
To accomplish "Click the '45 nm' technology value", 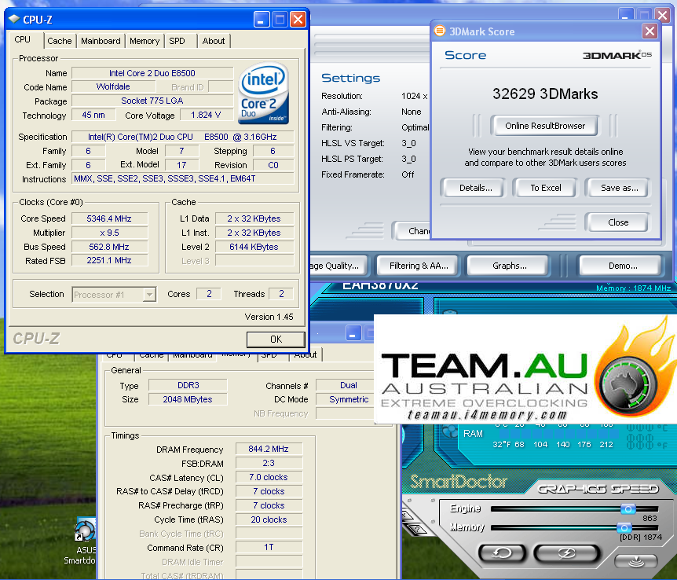I will click(93, 115).
